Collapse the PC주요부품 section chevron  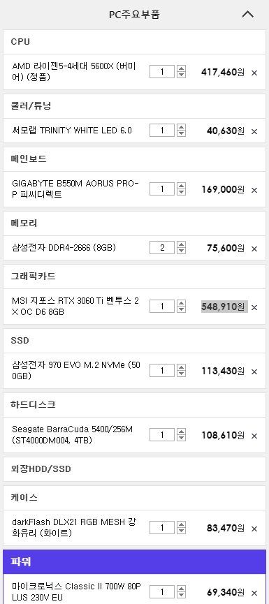(x=248, y=15)
